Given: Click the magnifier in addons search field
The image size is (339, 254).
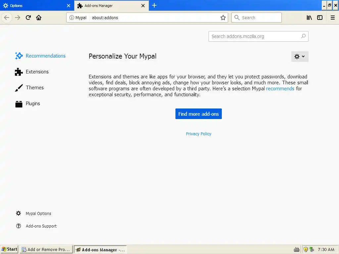Looking at the screenshot, I should coord(303,36).
